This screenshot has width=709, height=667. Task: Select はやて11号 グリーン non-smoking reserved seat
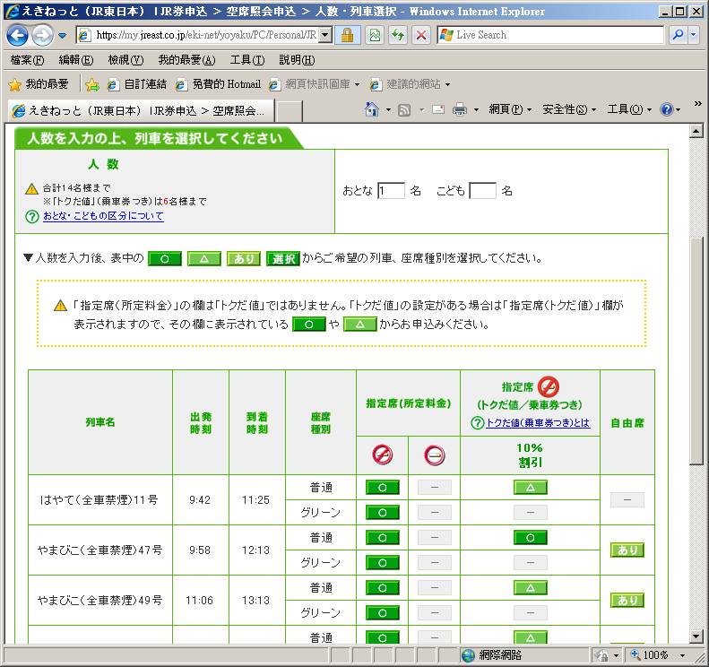383,513
